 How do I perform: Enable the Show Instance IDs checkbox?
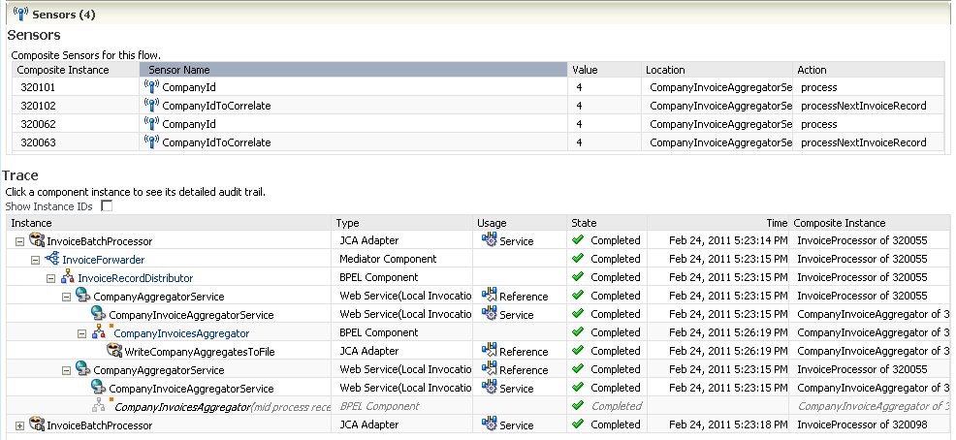[x=107, y=206]
